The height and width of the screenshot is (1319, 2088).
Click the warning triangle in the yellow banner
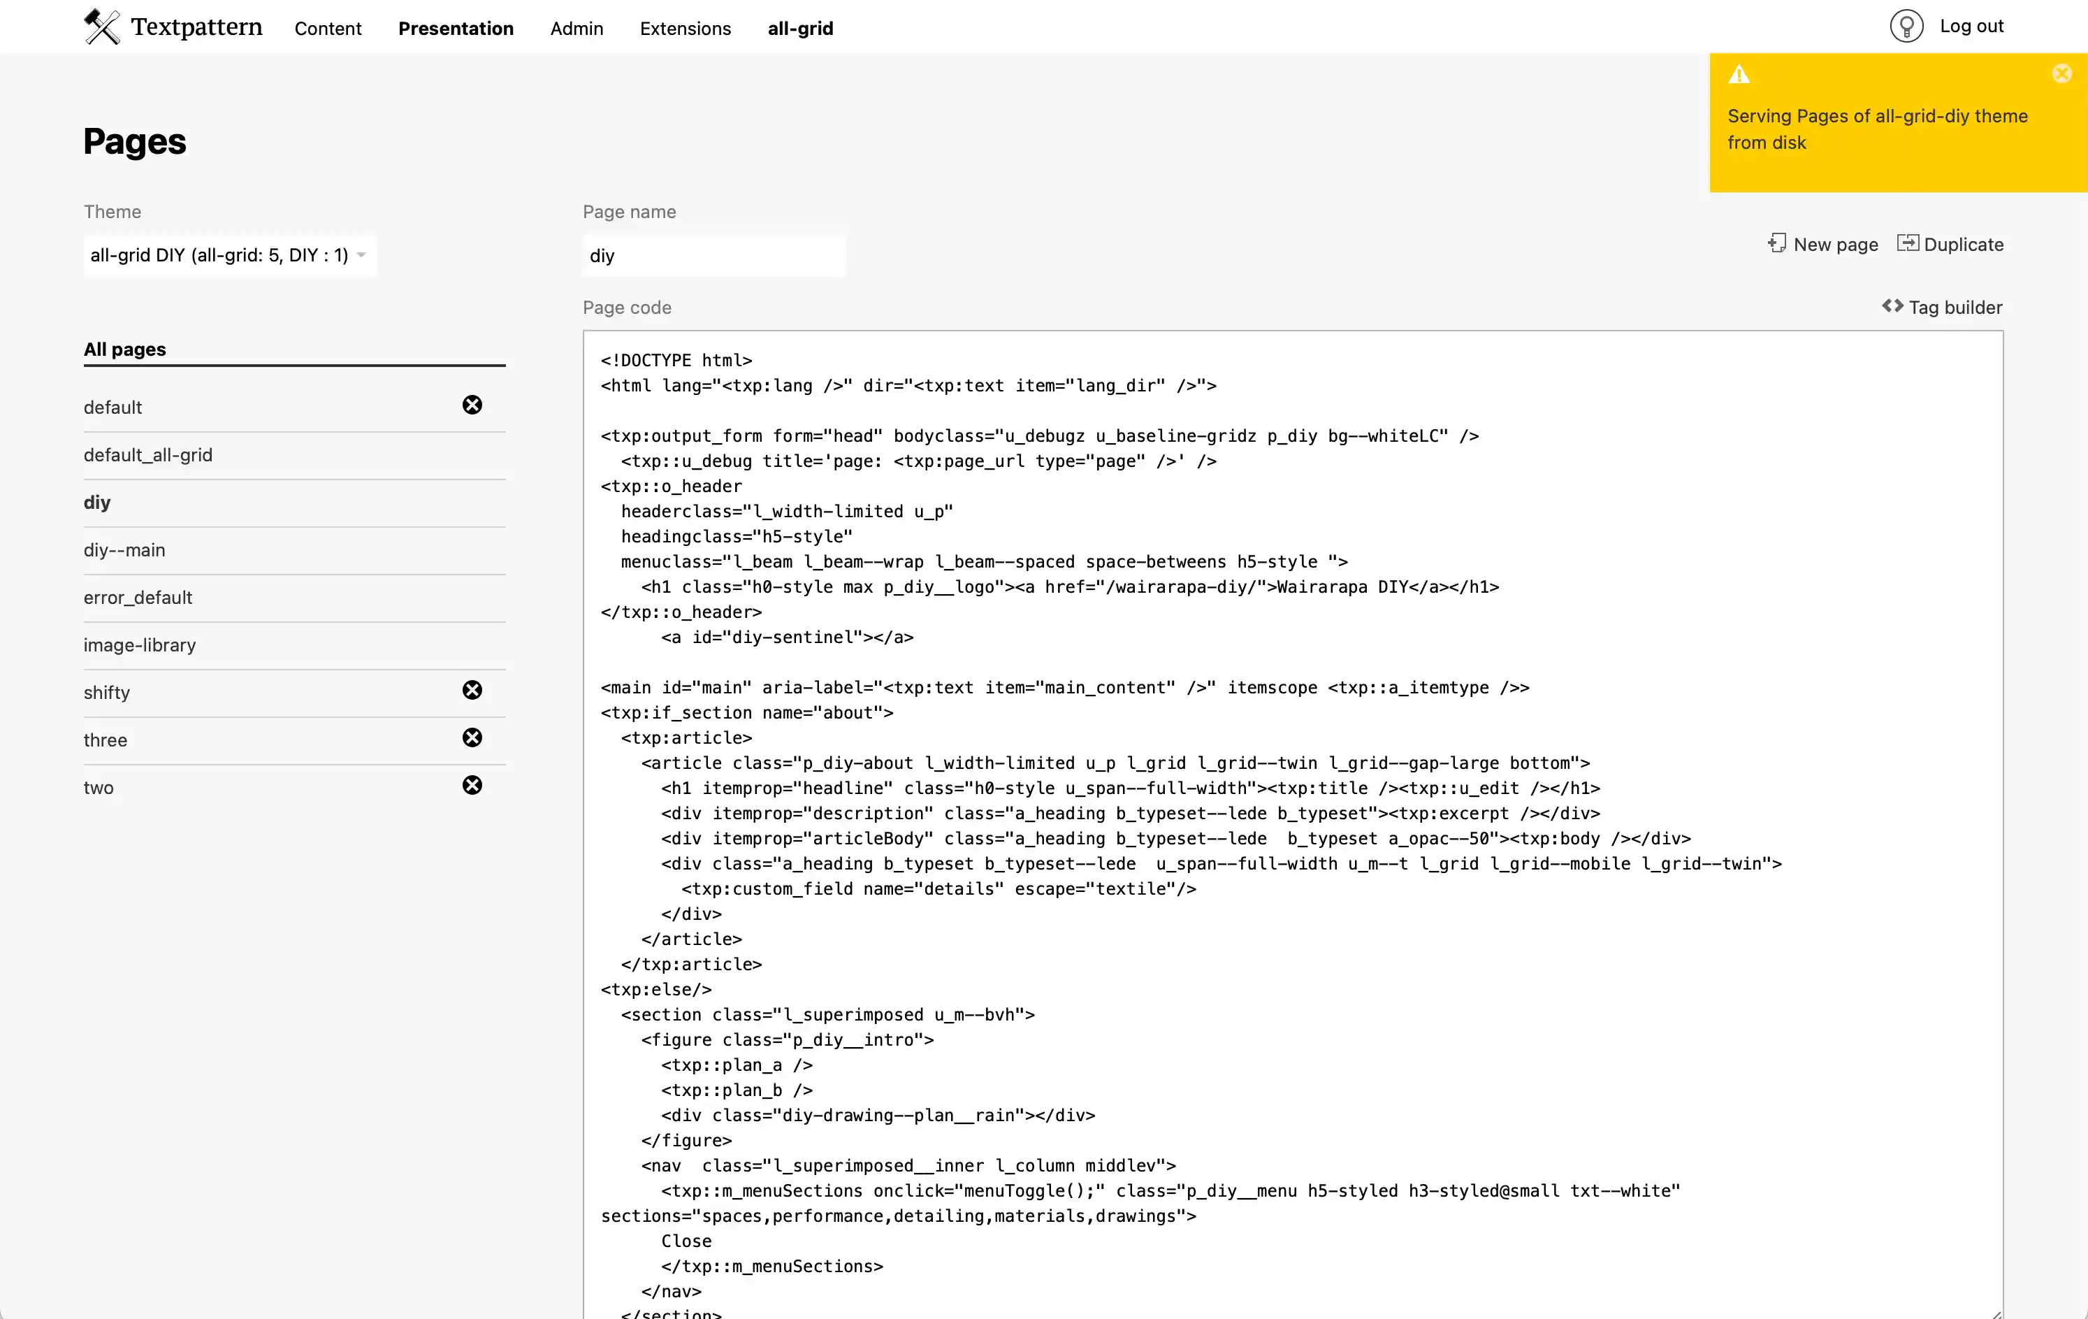click(1740, 73)
